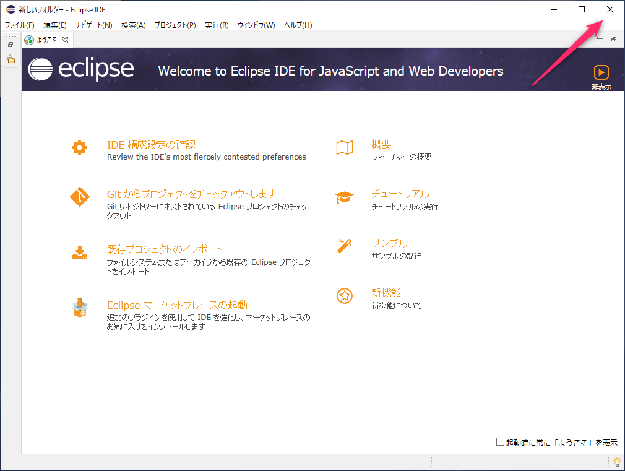Click the Welcome to Eclipse IDE banner title

point(331,71)
